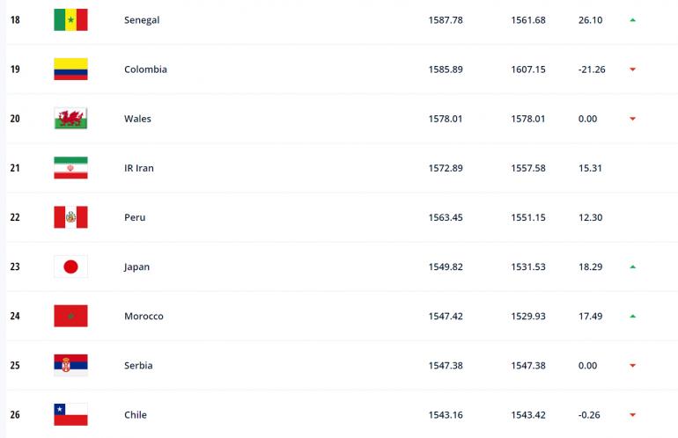Click the Senegal flag icon
678x438 pixels.
tap(70, 20)
